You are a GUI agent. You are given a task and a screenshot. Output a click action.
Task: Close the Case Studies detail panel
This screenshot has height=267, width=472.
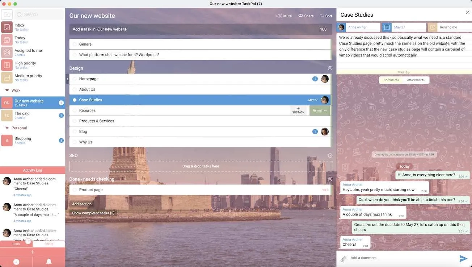click(x=467, y=13)
